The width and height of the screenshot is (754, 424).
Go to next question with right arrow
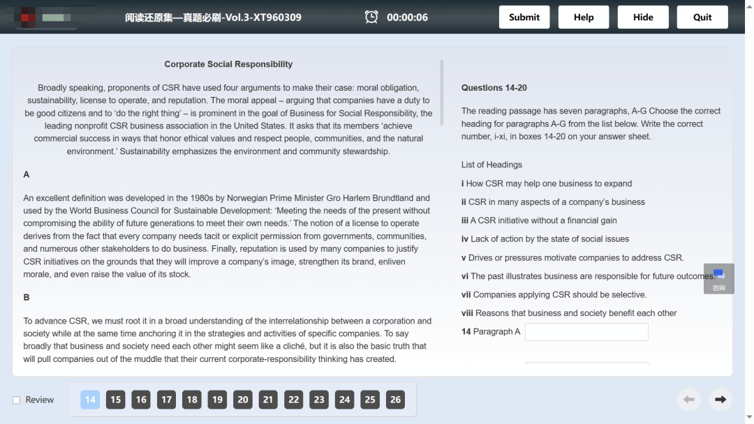pos(720,400)
